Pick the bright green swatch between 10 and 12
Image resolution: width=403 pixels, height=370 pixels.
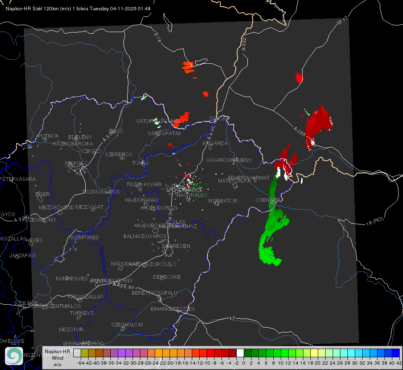(284, 353)
